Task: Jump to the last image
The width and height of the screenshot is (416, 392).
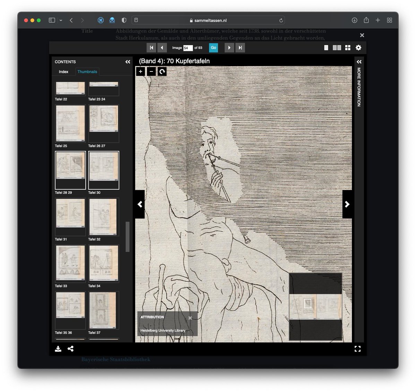Action: point(240,48)
